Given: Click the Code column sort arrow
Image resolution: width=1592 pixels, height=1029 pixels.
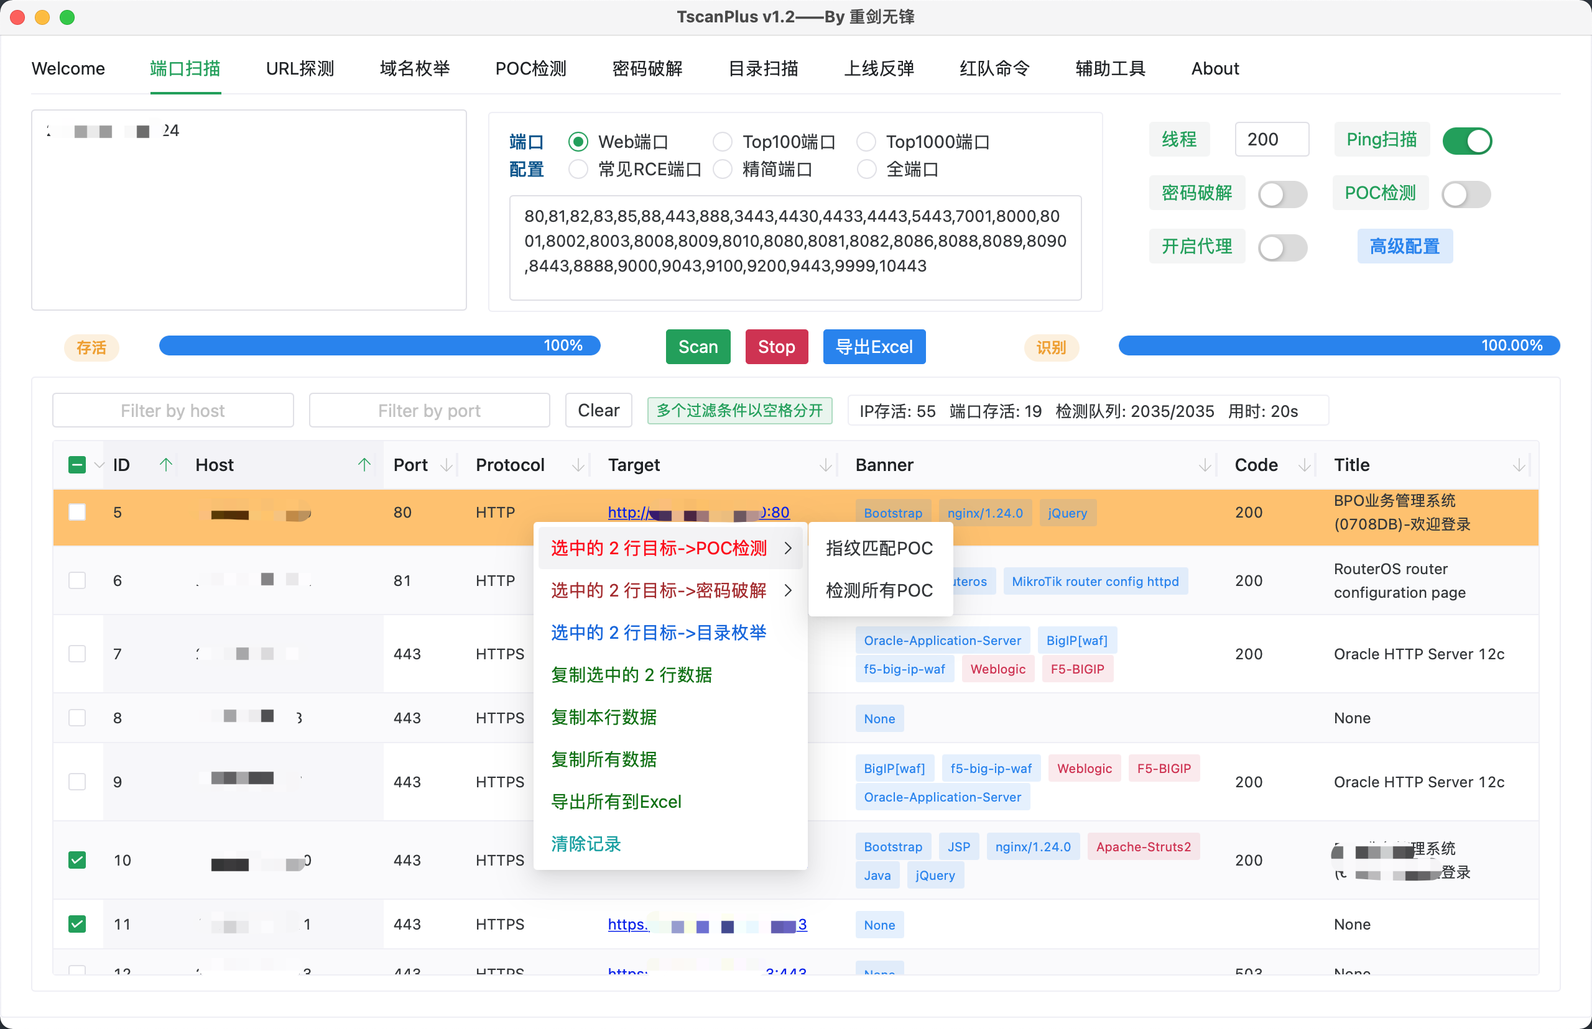Looking at the screenshot, I should [x=1304, y=464].
